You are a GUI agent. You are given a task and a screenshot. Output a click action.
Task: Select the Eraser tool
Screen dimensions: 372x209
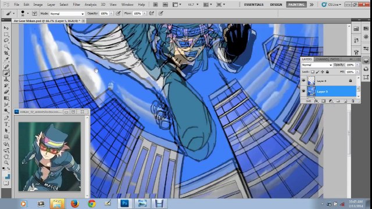tap(6, 92)
